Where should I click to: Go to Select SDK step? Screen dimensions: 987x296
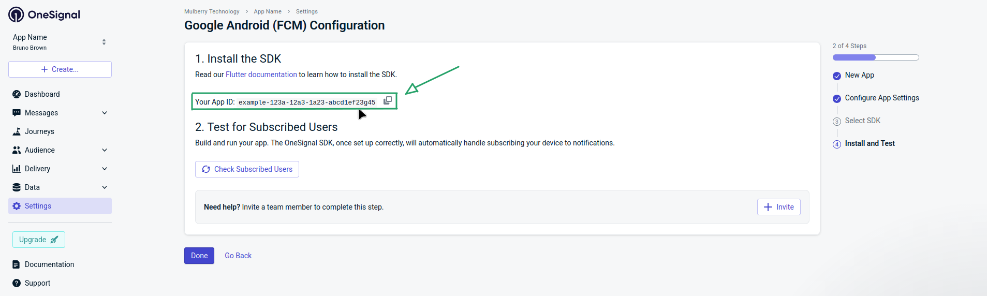click(x=862, y=121)
